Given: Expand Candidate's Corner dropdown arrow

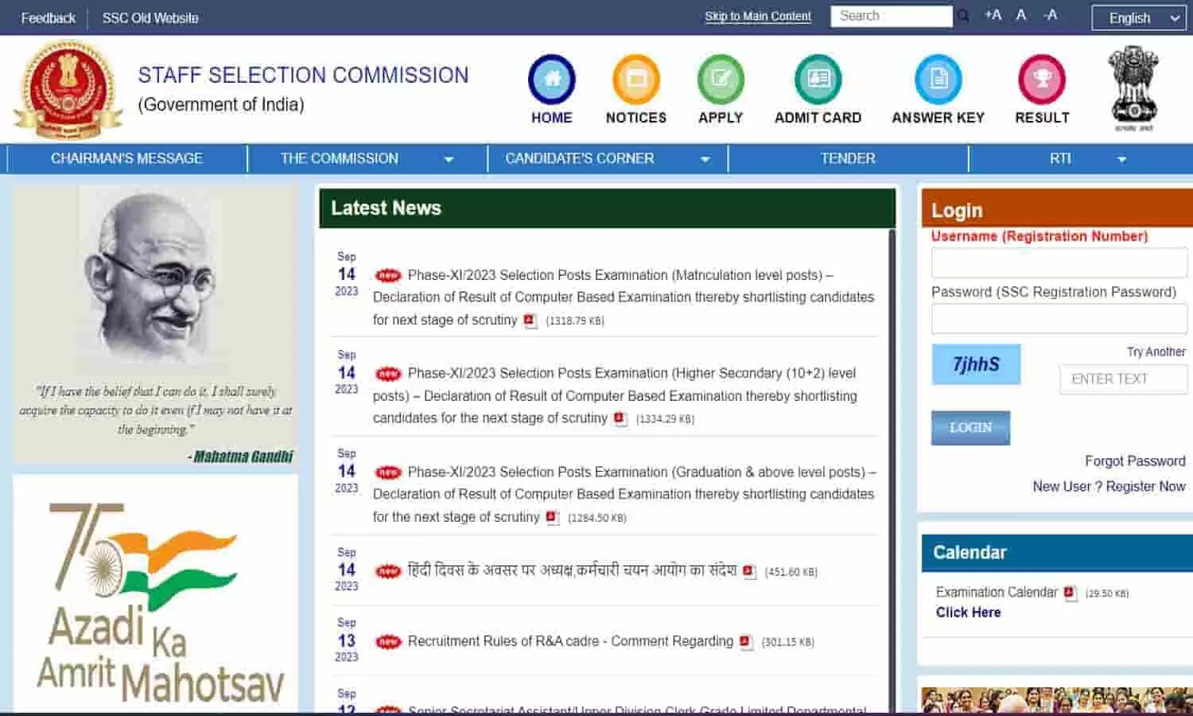Looking at the screenshot, I should (705, 159).
